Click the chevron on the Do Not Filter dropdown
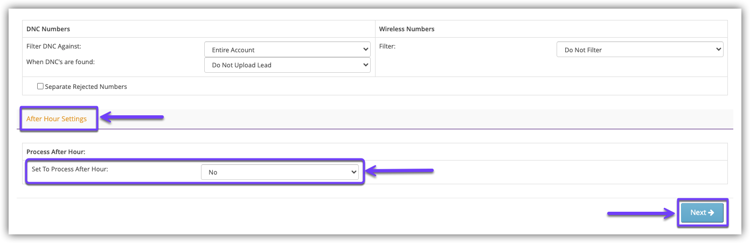The width and height of the screenshot is (750, 243). (718, 50)
